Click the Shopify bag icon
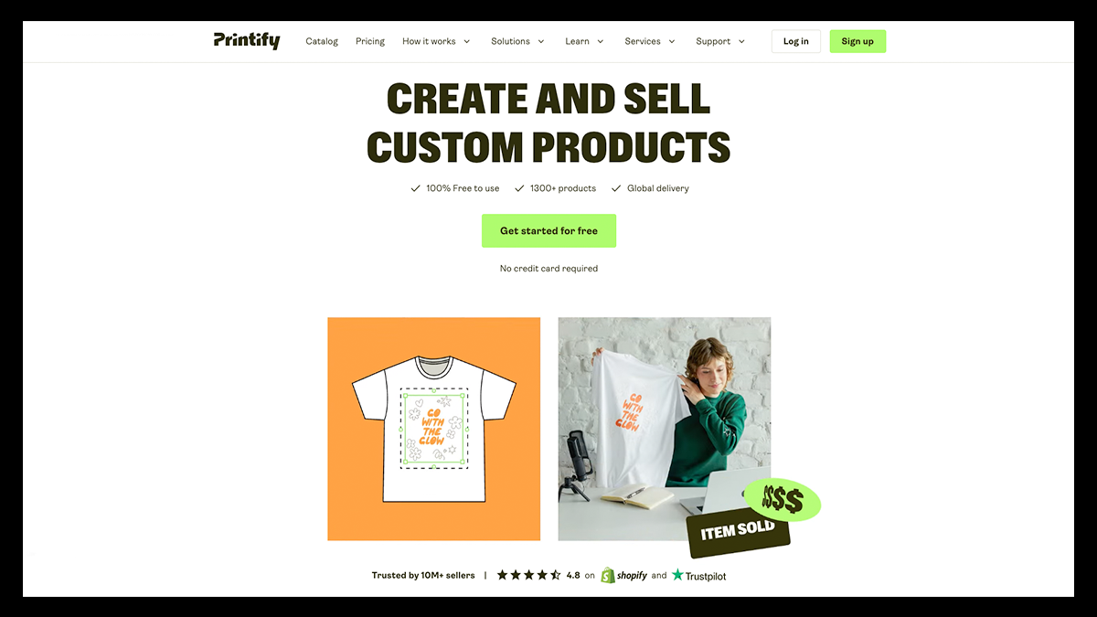The width and height of the screenshot is (1097, 617). click(608, 575)
